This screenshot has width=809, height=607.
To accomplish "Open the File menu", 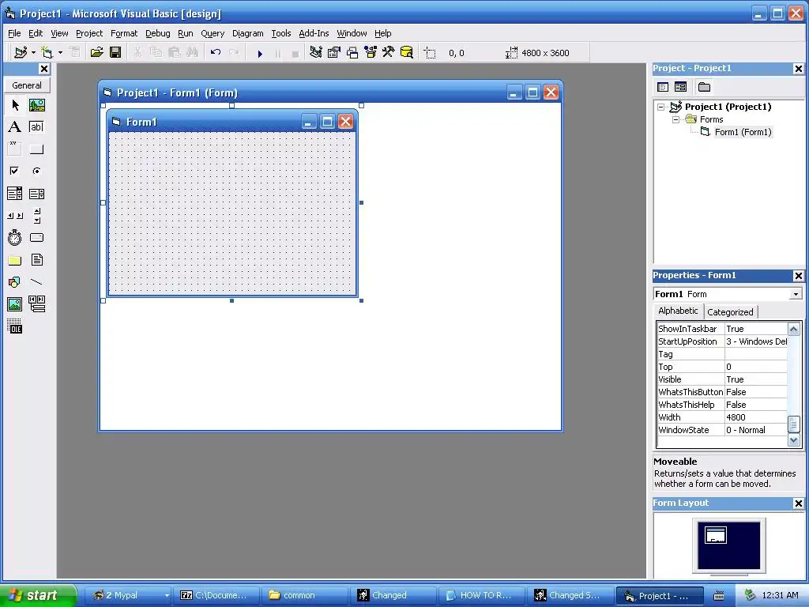I will click(14, 33).
